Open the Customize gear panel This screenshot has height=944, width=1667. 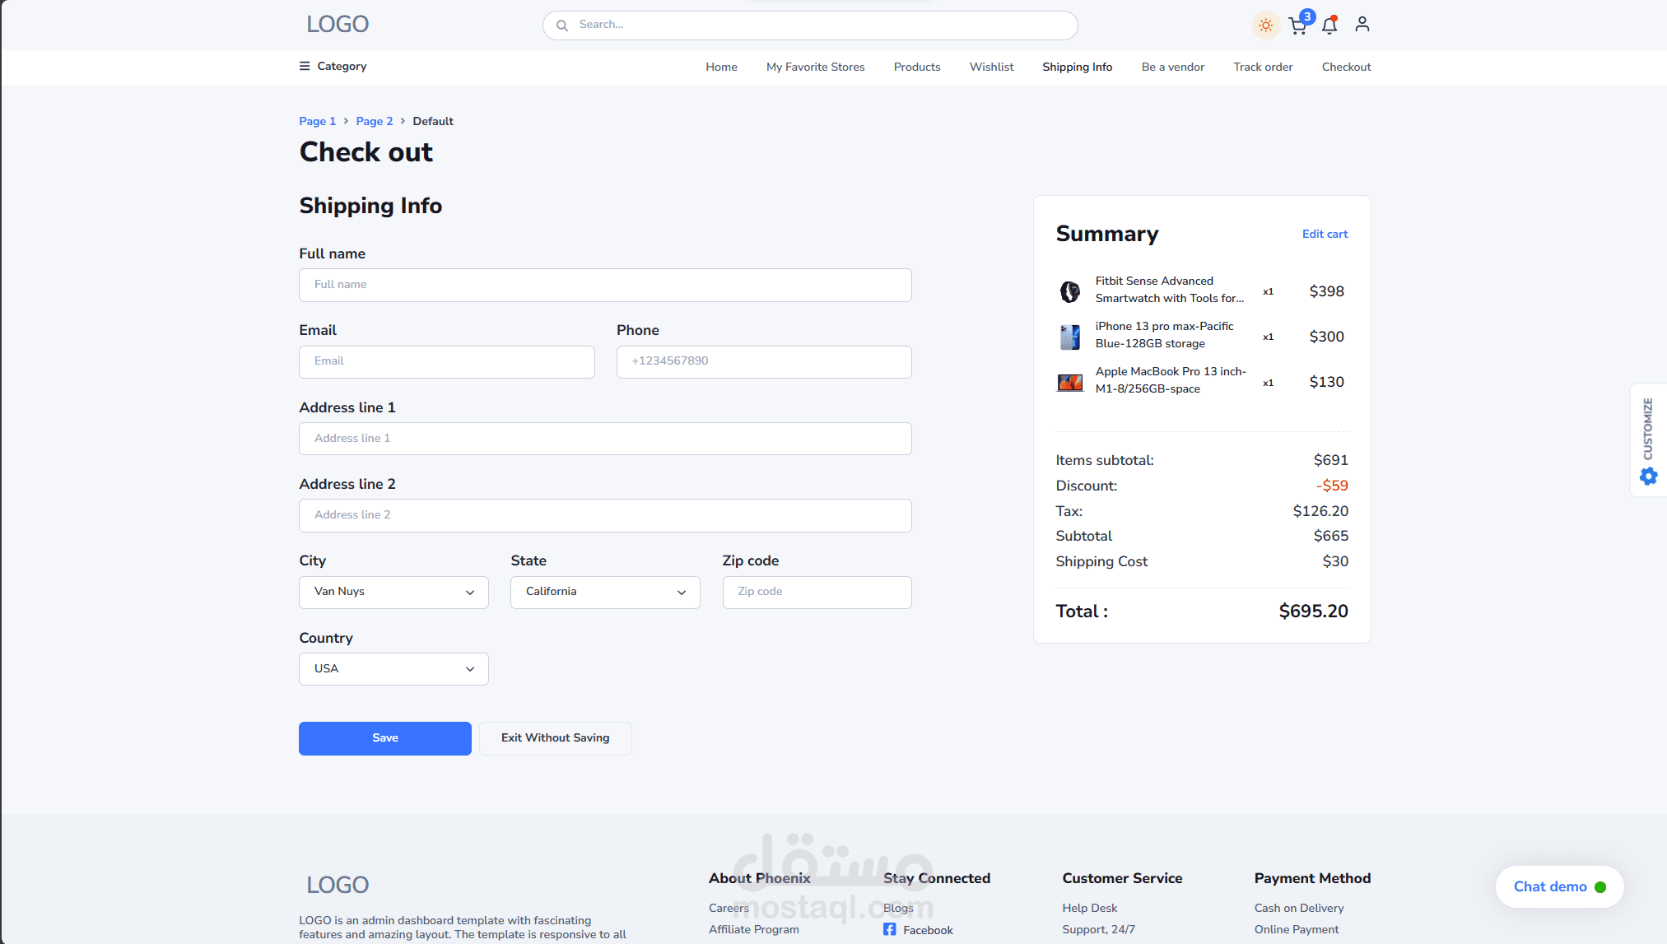pyautogui.click(x=1648, y=475)
